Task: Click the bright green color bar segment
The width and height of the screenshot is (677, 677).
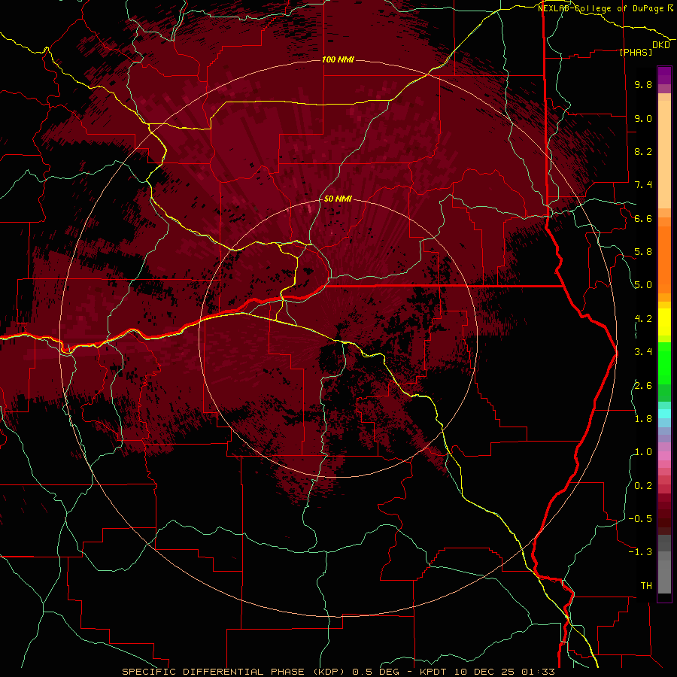Action: (x=664, y=363)
